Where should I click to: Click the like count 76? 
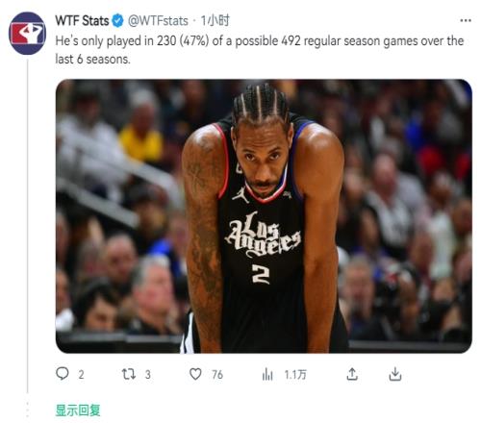[217, 374]
